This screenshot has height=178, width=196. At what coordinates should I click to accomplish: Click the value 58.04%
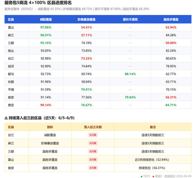point(87,82)
